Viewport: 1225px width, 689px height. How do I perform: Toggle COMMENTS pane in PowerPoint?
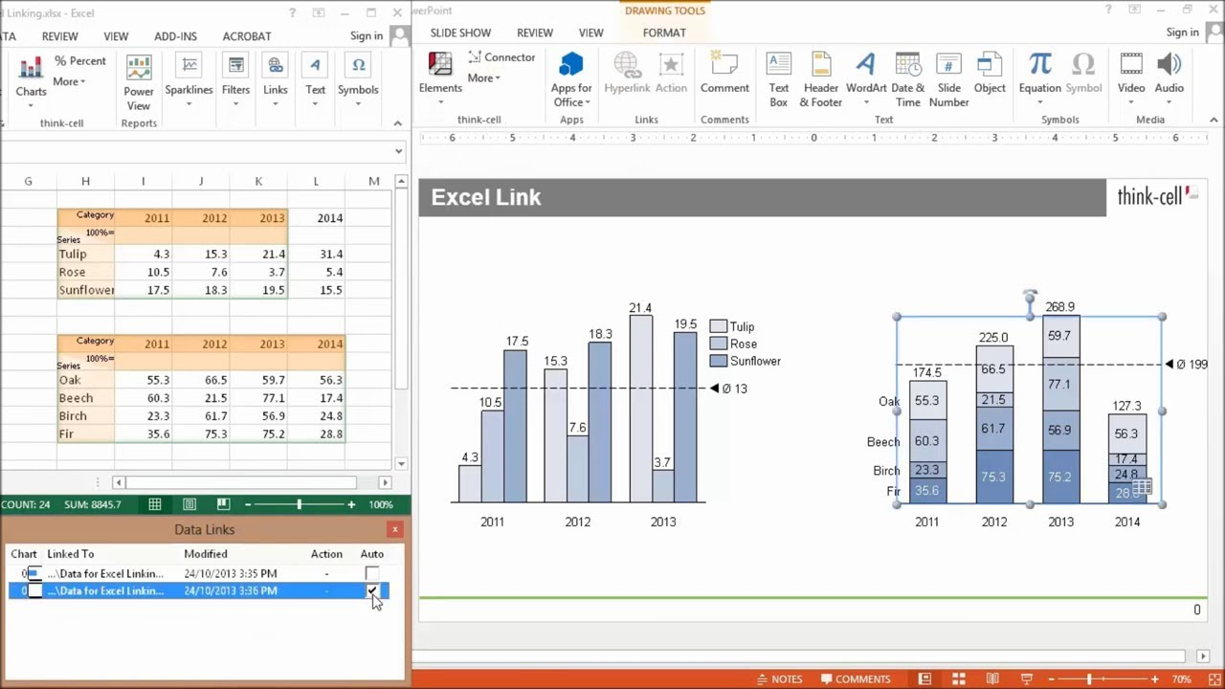pos(855,679)
